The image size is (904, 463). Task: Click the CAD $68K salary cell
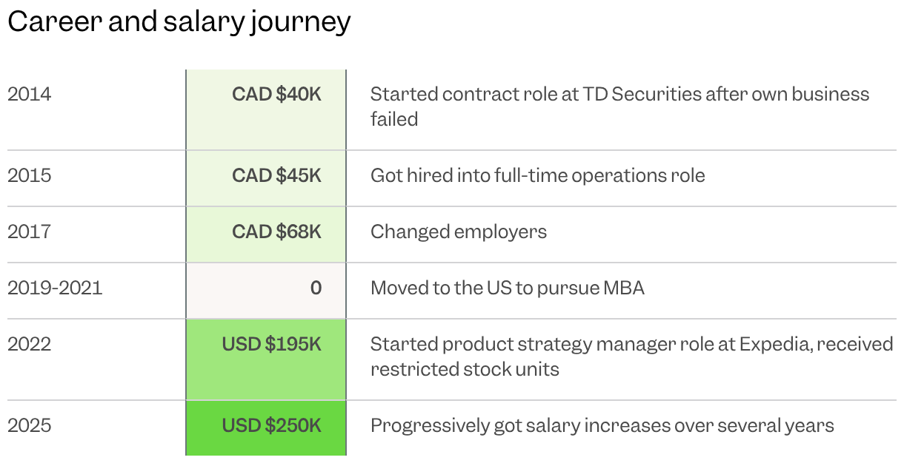266,234
